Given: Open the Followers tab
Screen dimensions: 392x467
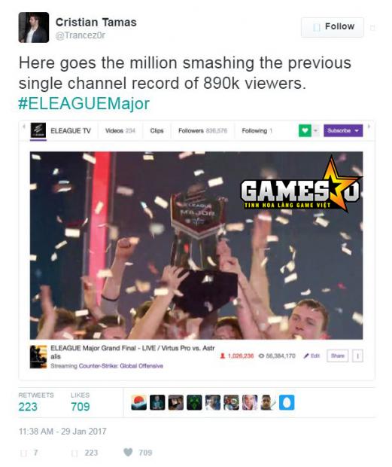Looking at the screenshot, I should [x=202, y=130].
